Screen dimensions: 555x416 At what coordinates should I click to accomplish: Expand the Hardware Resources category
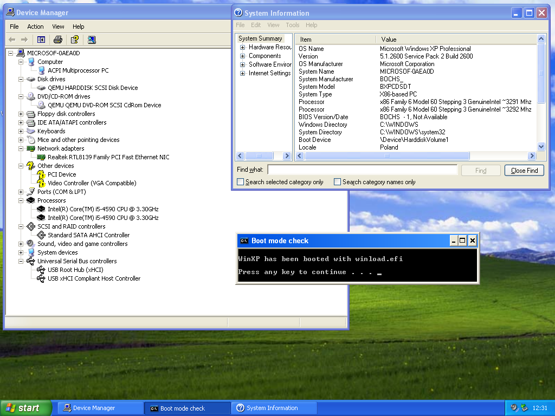coord(242,47)
